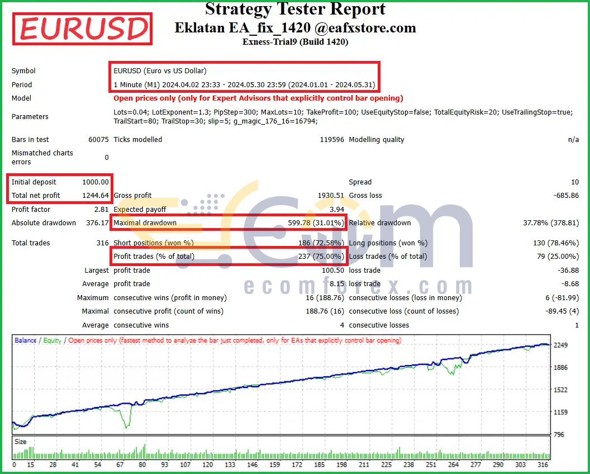Image resolution: width=590 pixels, height=474 pixels.
Task: Select the "EURUSD (Euro vs US Dollar)" symbol value
Action: pyautogui.click(x=160, y=71)
